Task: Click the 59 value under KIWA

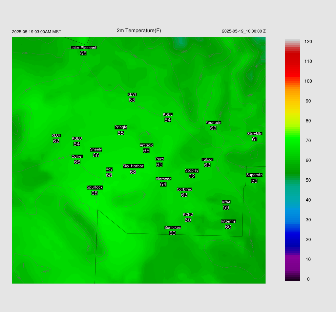Action: click(x=226, y=208)
